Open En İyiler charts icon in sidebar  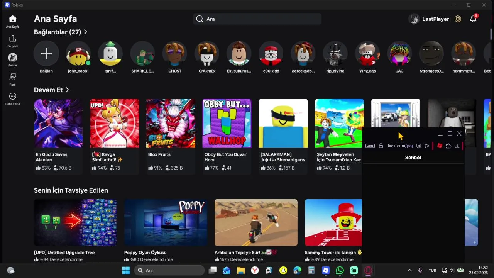(x=13, y=38)
